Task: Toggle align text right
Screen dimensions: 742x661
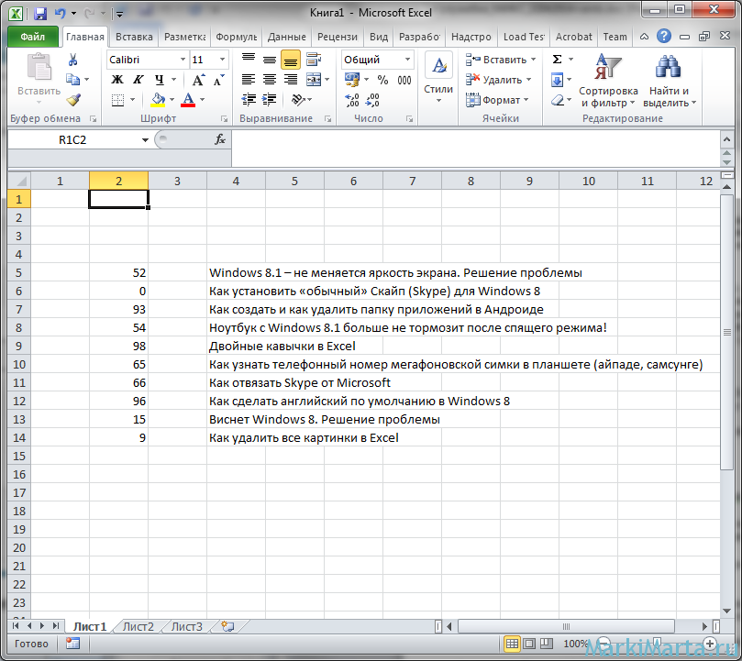Action: pyautogui.click(x=291, y=80)
